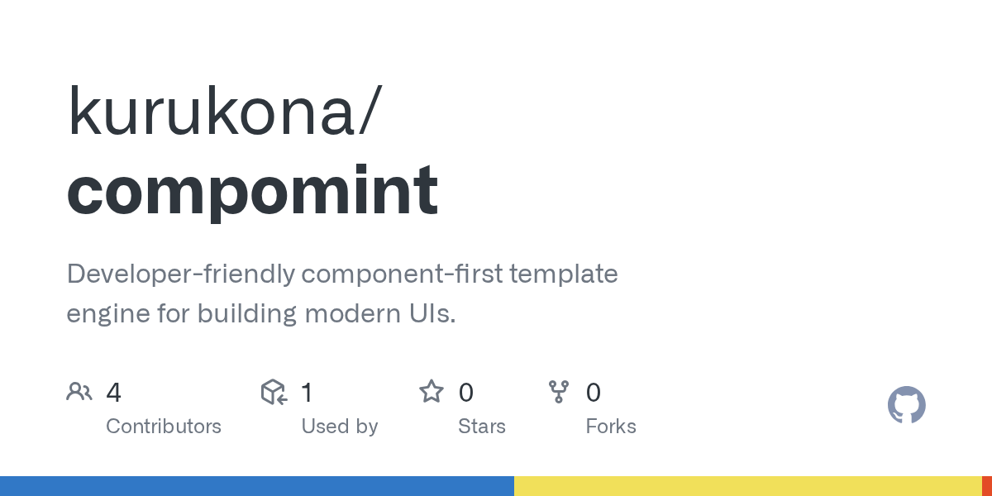Click the "engine for building modern UIs." line
This screenshot has width=992, height=496.
click(x=261, y=313)
